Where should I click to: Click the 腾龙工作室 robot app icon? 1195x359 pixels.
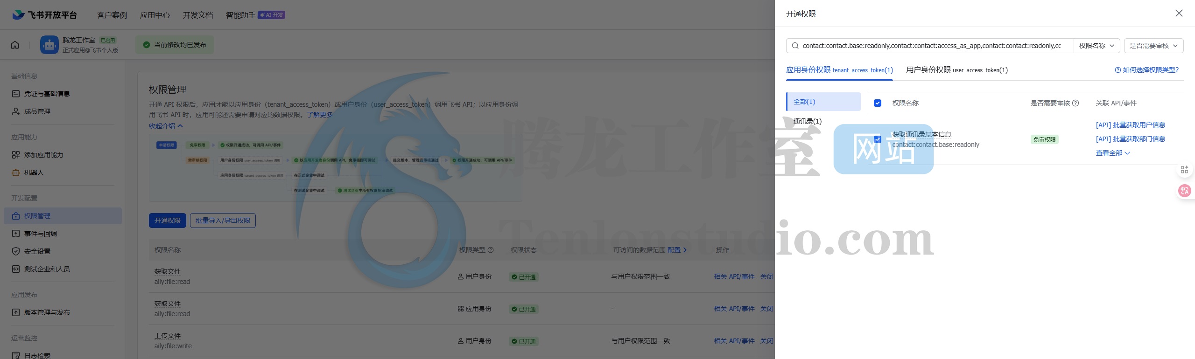click(49, 45)
